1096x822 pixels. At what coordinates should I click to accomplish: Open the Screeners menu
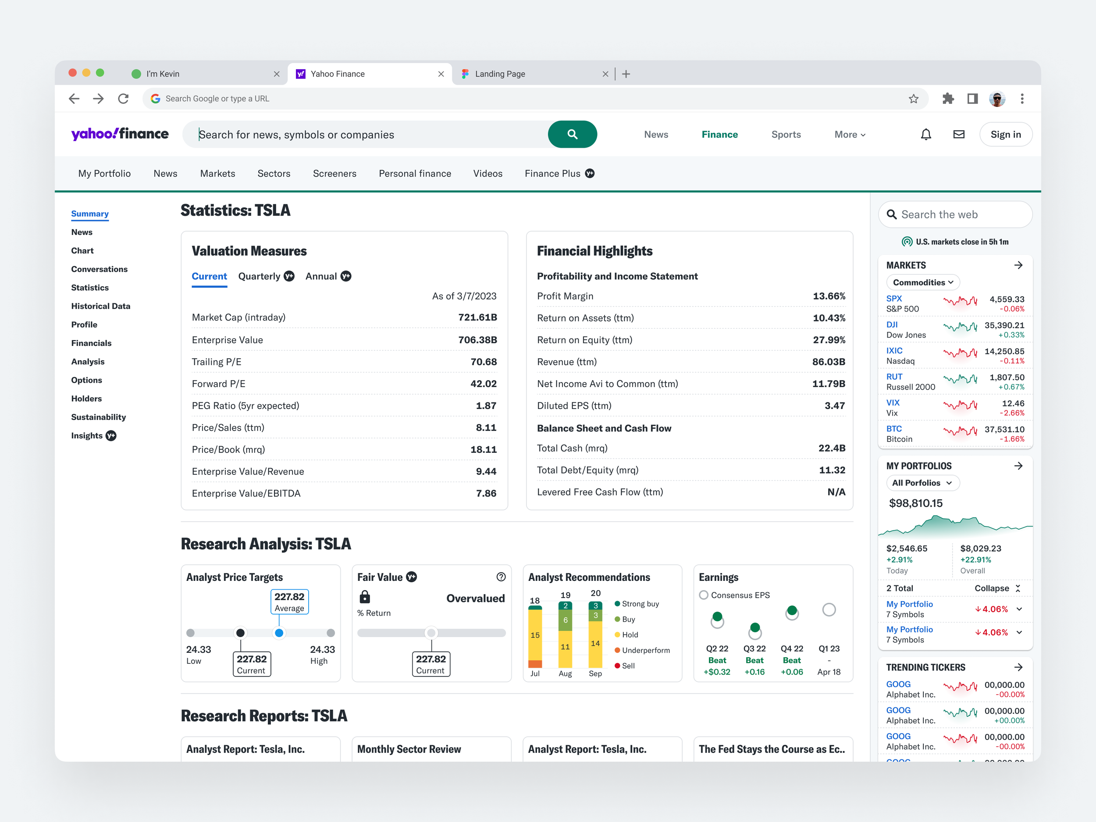pos(334,174)
